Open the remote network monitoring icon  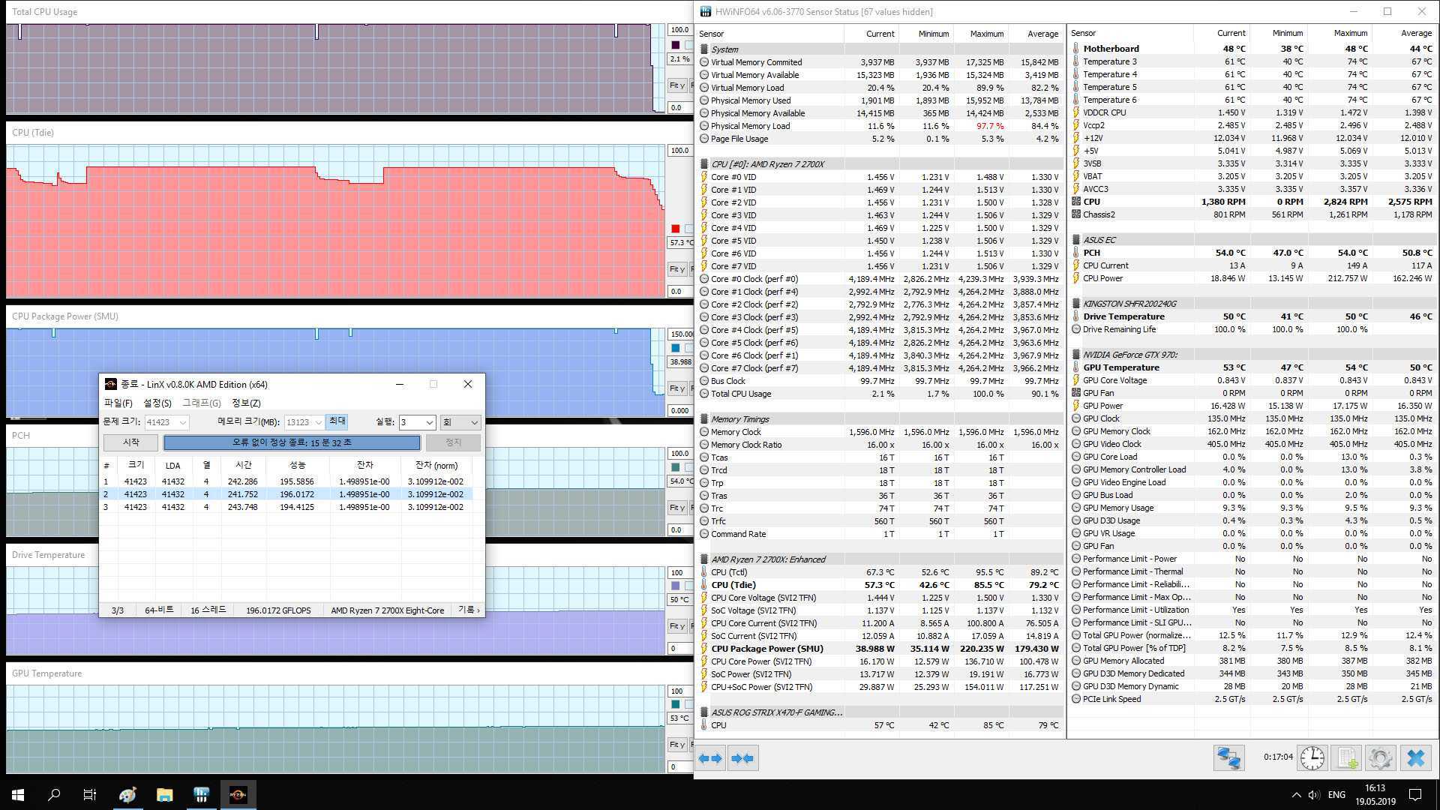click(x=1228, y=758)
